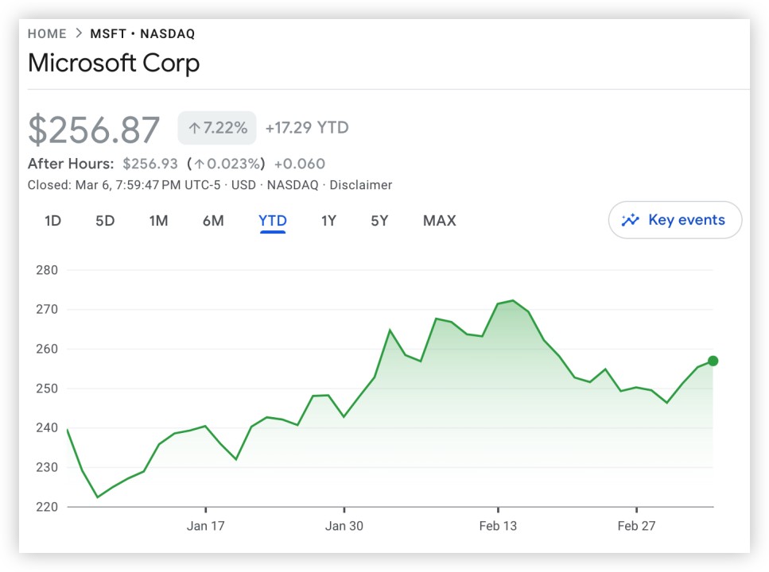Open the Disclaimer link
Screen dimensions: 769x572
pos(361,185)
